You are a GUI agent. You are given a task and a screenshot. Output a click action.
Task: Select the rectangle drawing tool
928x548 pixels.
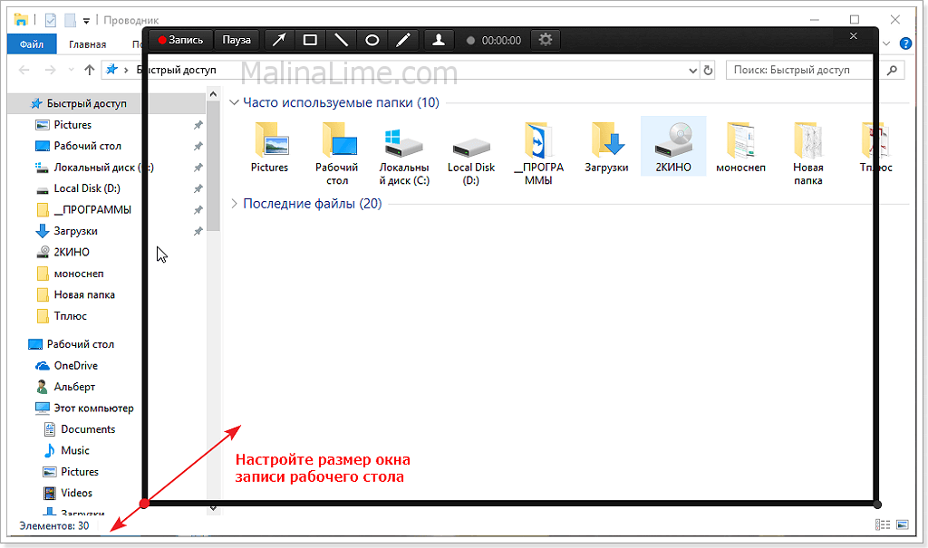(x=310, y=40)
